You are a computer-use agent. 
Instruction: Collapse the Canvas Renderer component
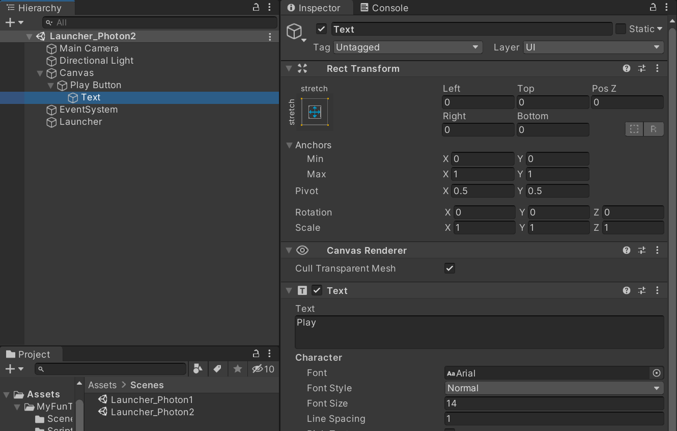(x=289, y=251)
